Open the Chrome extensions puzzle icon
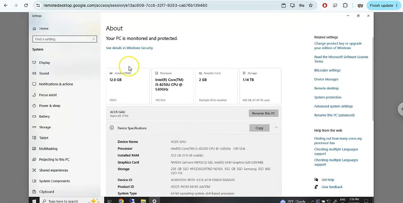 [x=345, y=5]
